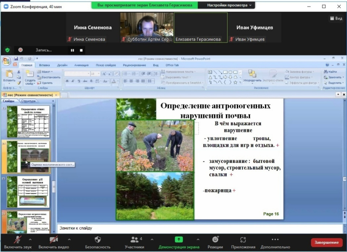Apply italic formatting to text
This screenshot has height=252, width=347.
(x=73, y=80)
